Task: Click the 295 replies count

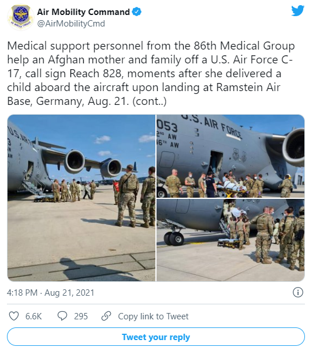Action: point(81,316)
